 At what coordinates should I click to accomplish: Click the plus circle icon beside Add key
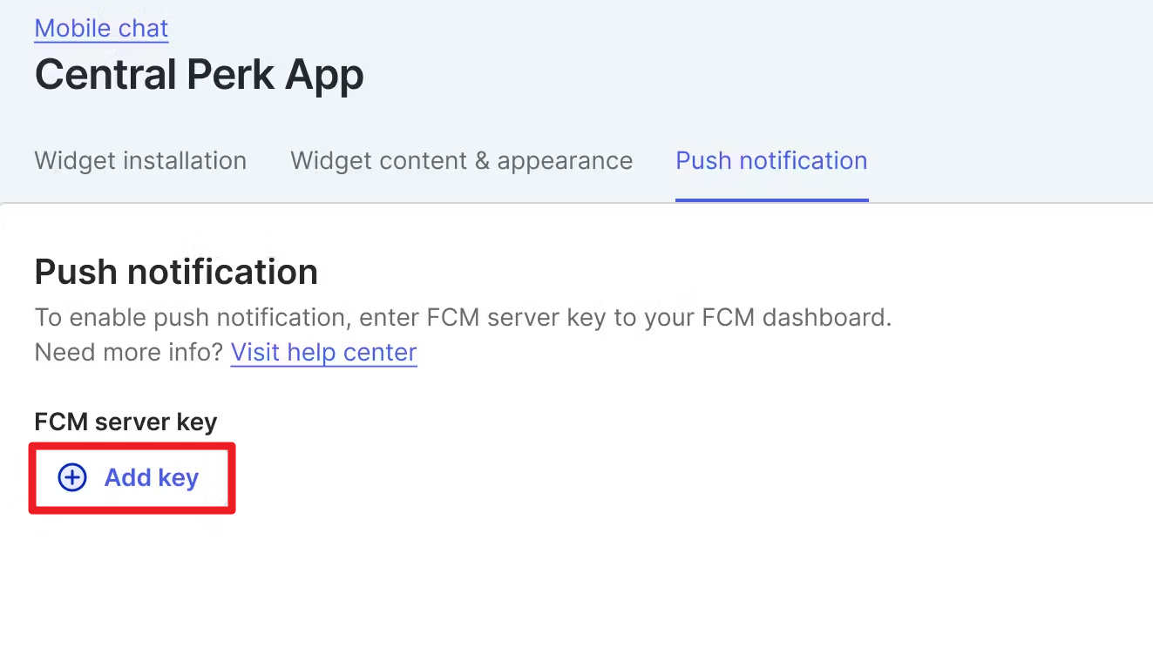coord(72,477)
